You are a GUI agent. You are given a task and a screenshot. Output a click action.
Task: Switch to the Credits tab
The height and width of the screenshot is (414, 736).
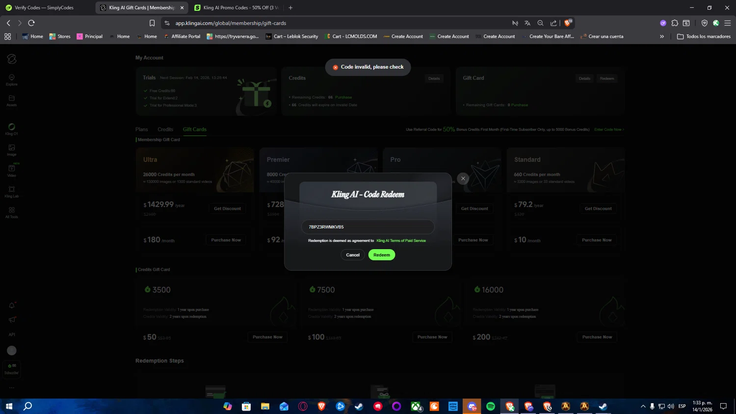[x=165, y=129]
